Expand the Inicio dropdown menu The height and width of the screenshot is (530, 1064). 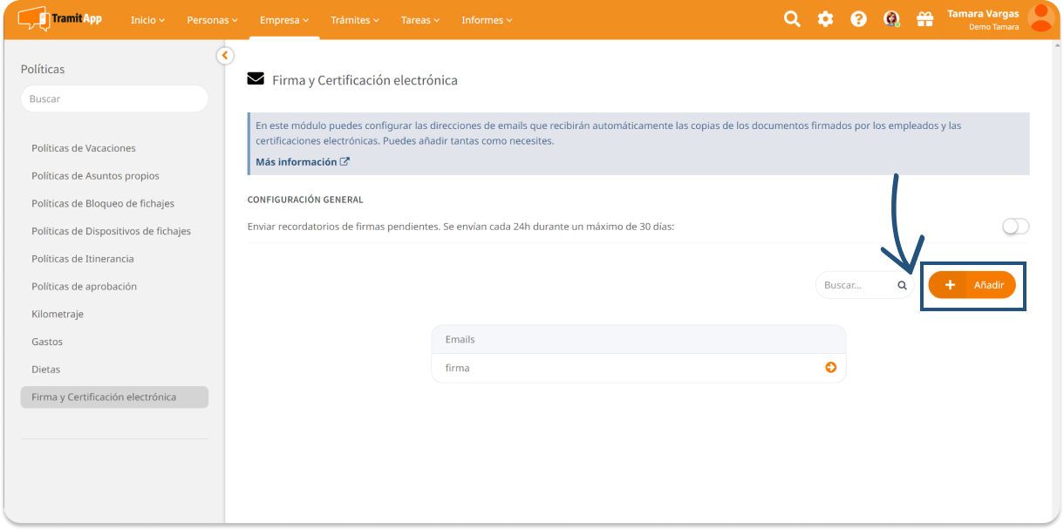(x=147, y=20)
